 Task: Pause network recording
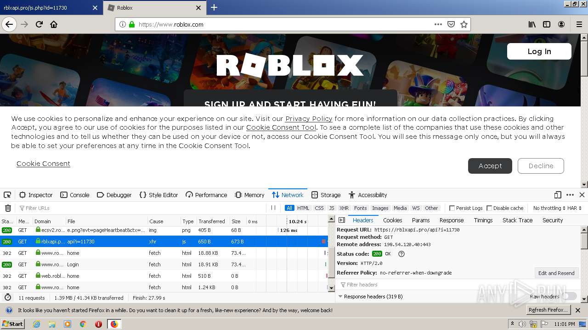[273, 208]
